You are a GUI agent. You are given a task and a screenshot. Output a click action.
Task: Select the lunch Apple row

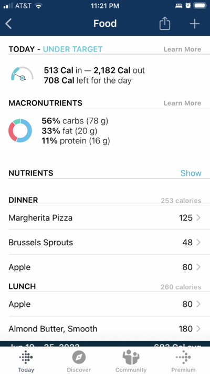pyautogui.click(x=105, y=304)
